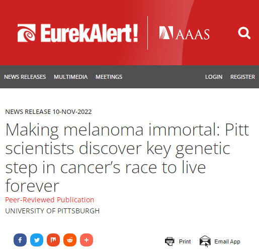The height and width of the screenshot is (251, 259).
Task: Click the Register link
Action: [242, 77]
